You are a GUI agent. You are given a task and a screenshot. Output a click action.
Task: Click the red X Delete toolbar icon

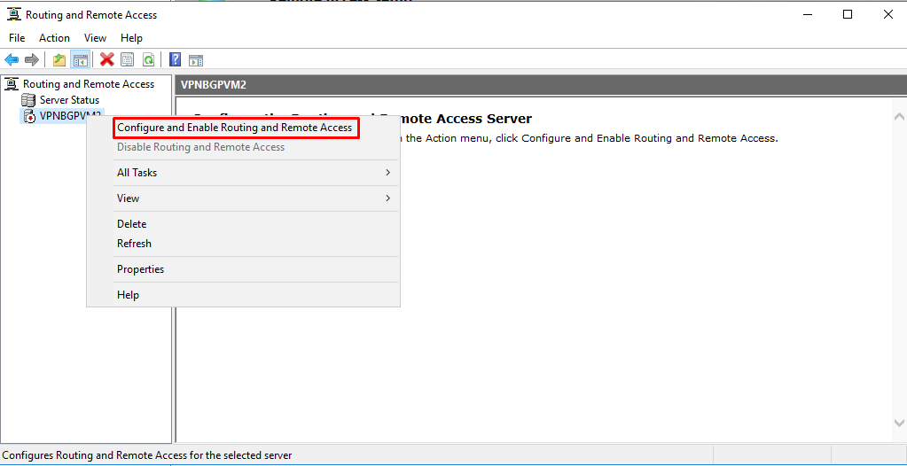point(107,59)
